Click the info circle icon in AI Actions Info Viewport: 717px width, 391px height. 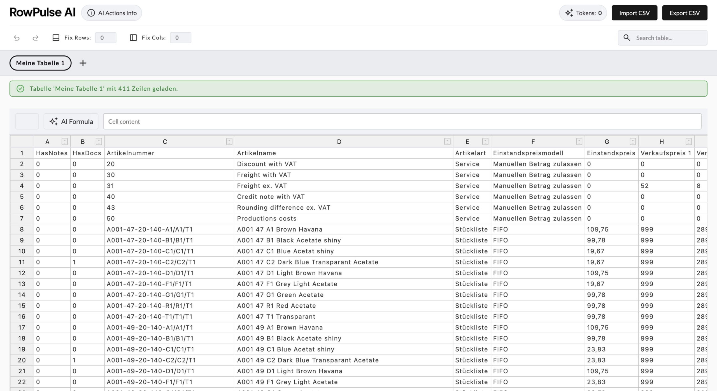click(91, 13)
